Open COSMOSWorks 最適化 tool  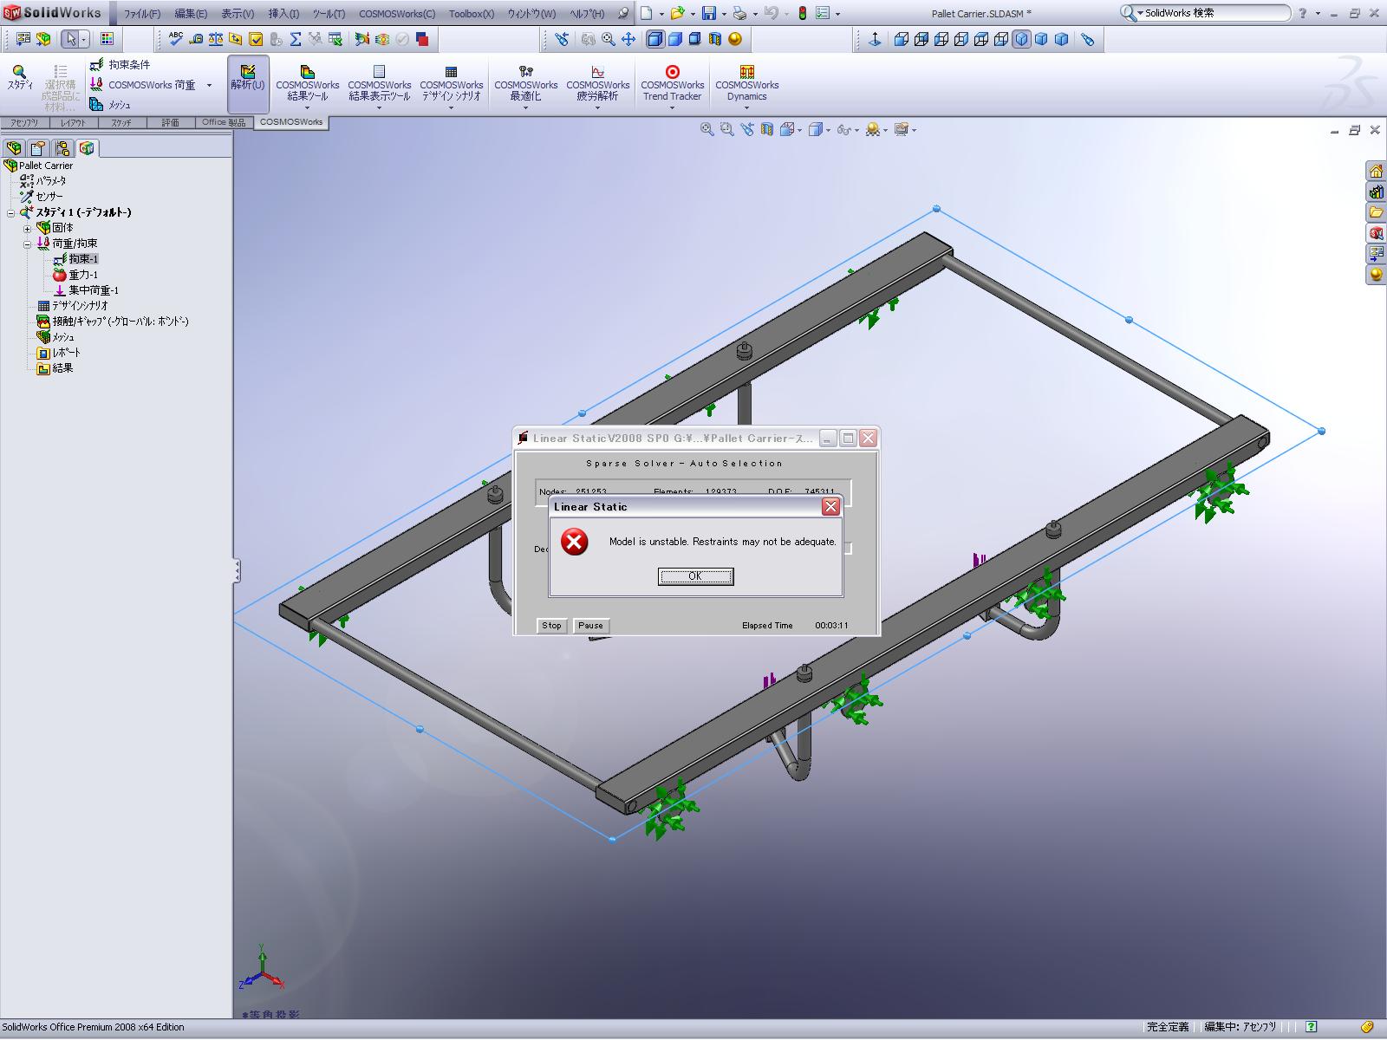[525, 87]
